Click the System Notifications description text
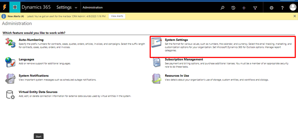The image size is (298, 139). pyautogui.click(x=57, y=80)
